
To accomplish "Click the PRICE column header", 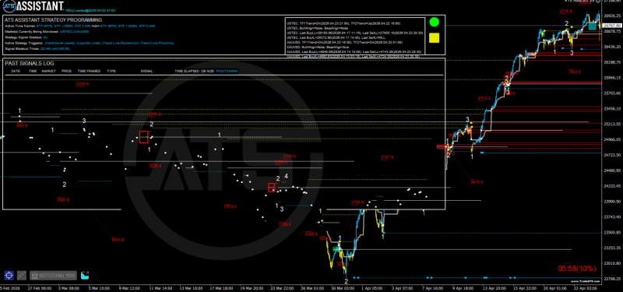I will [x=66, y=71].
